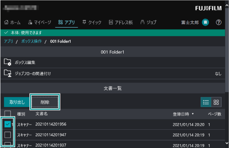Click the scrollbar up arrow
The height and width of the screenshot is (148, 229).
click(x=227, y=5)
